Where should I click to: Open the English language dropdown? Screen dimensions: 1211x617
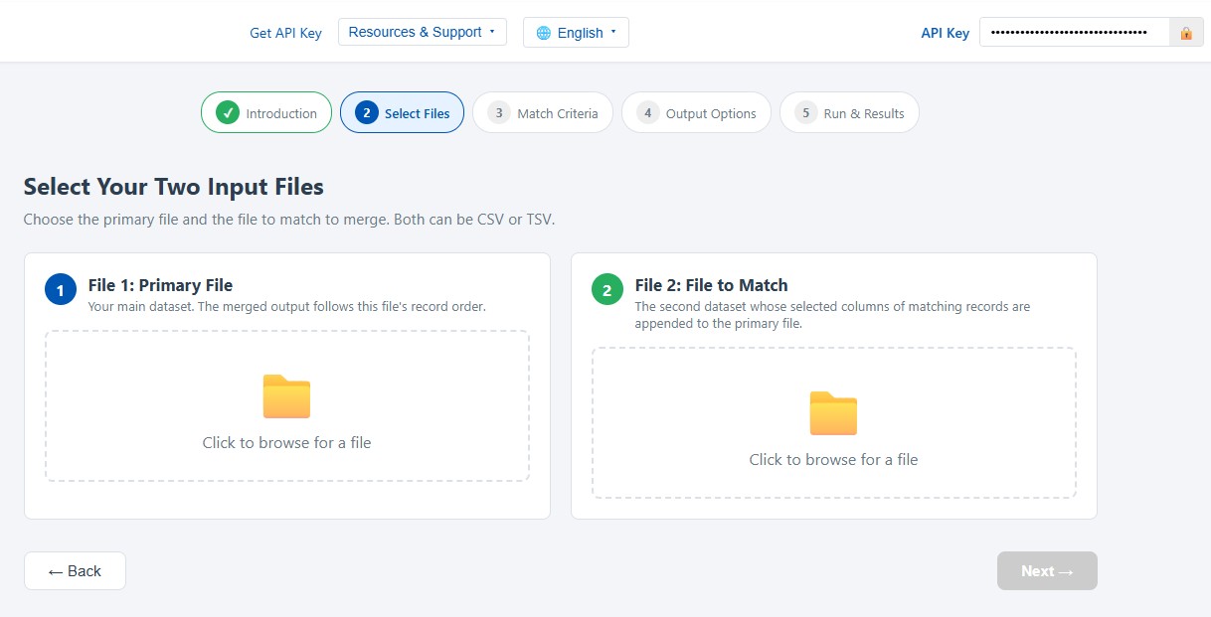(576, 32)
